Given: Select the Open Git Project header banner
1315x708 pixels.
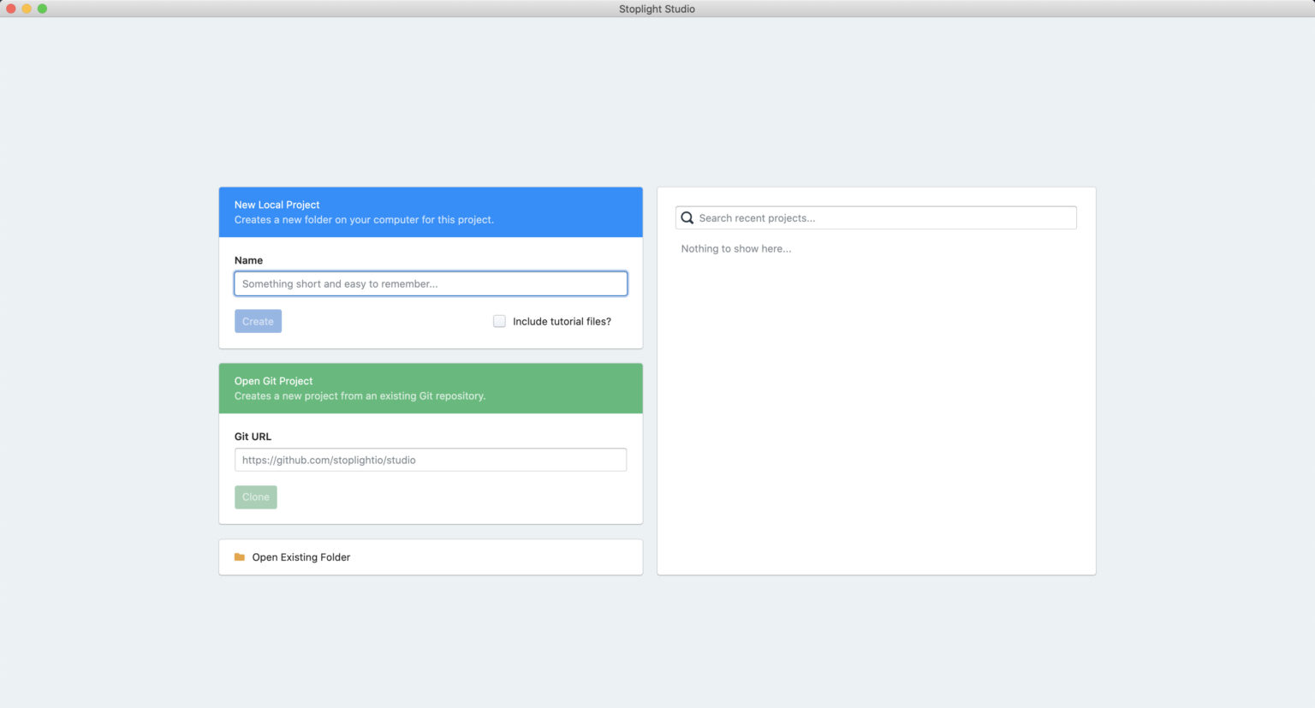Looking at the screenshot, I should (431, 388).
